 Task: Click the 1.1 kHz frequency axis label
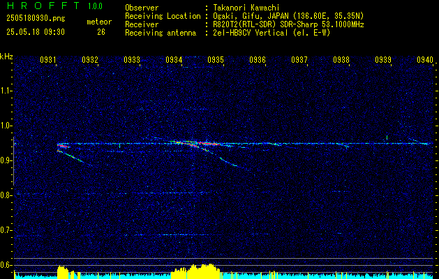(x=6, y=91)
